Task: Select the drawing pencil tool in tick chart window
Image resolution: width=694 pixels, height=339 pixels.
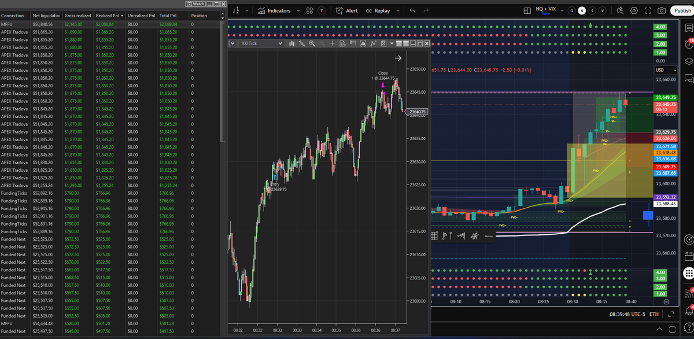Action: pos(302,43)
